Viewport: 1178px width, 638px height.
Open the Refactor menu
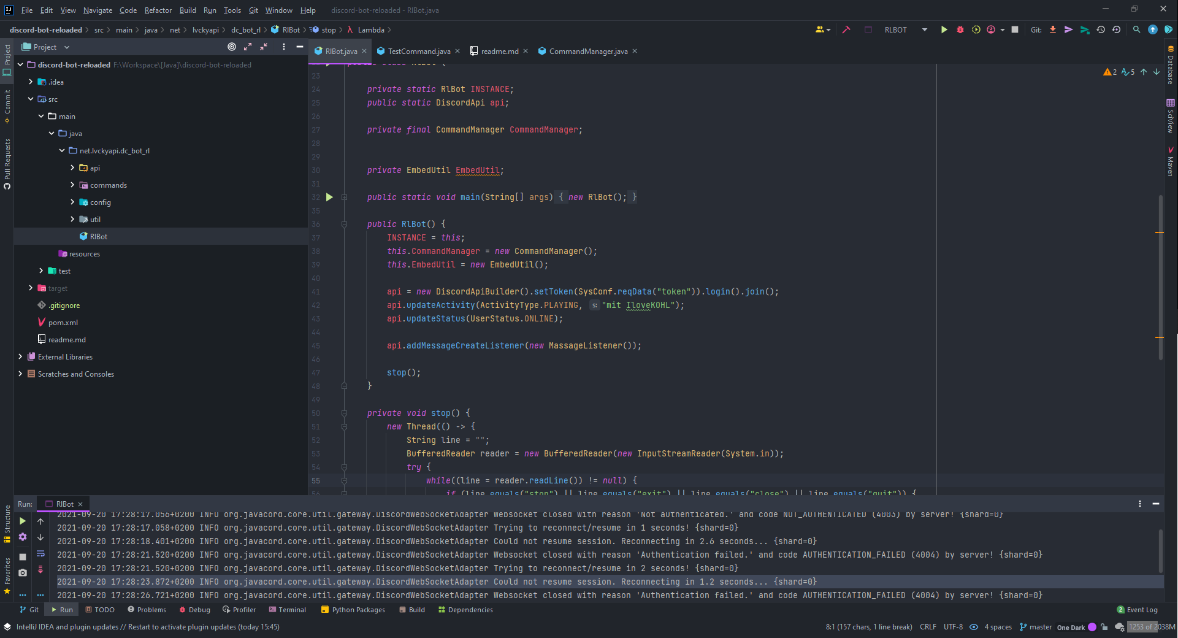click(x=158, y=10)
